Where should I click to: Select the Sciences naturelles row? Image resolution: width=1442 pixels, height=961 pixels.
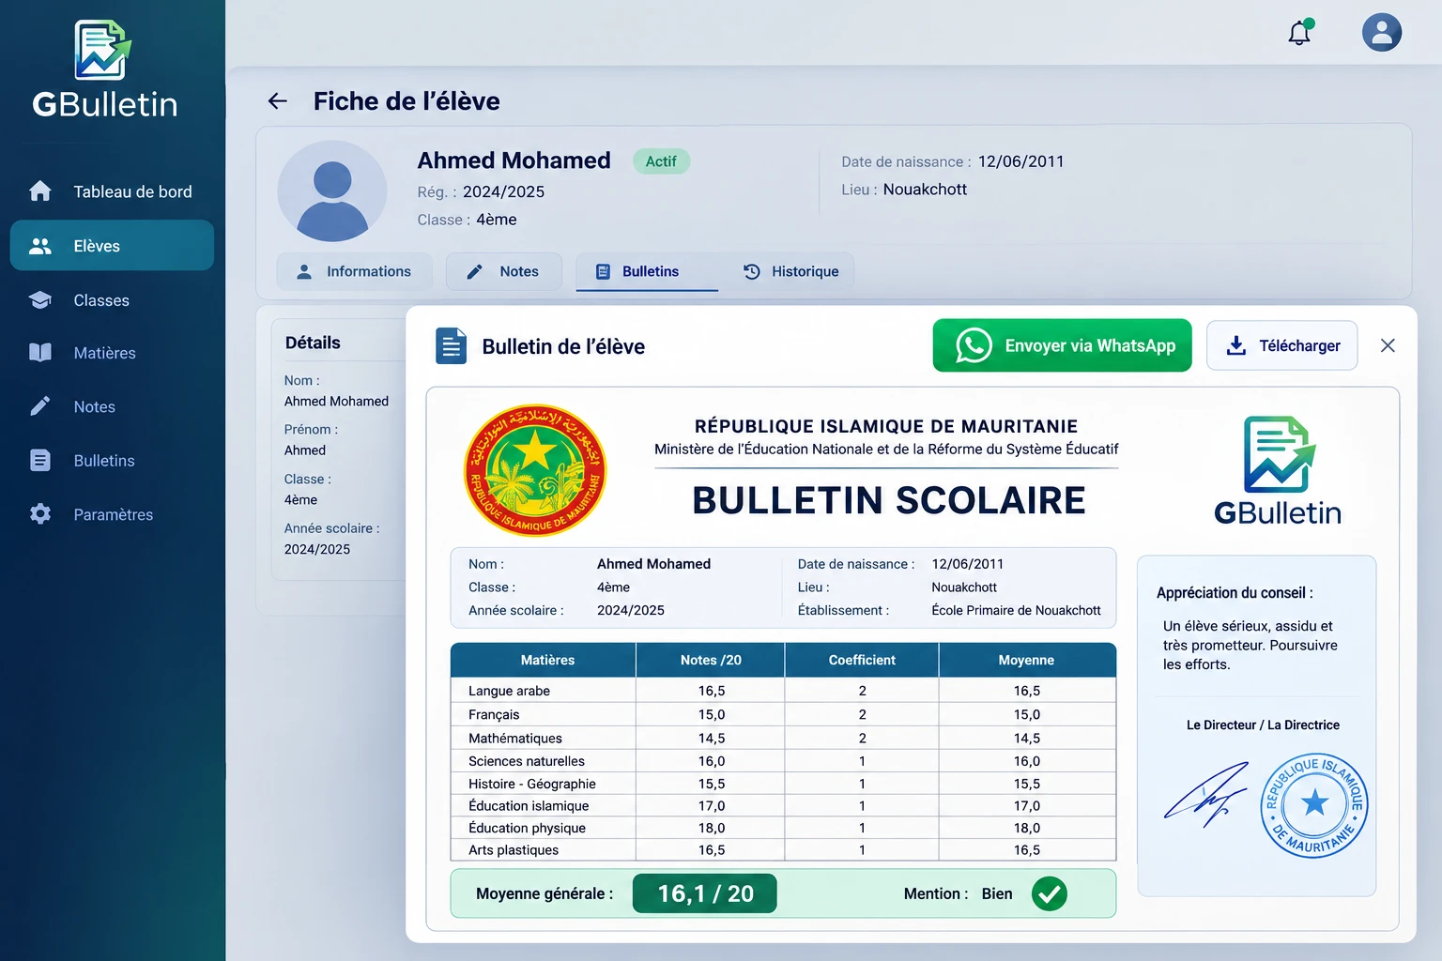coord(783,761)
